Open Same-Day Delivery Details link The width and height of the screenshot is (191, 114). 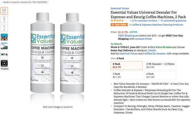(x=152, y=50)
